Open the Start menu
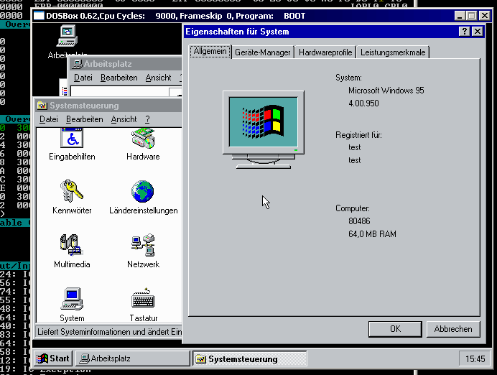 [53, 358]
